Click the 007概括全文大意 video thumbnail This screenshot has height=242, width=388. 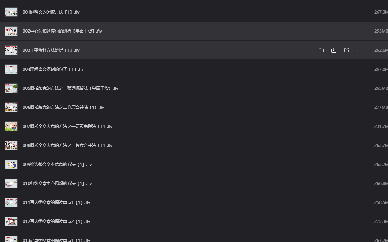pos(11,126)
